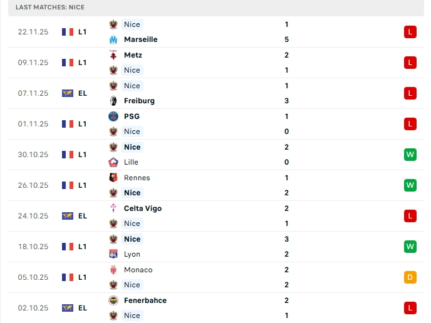Click the Fenerbahce club badge

point(113,300)
